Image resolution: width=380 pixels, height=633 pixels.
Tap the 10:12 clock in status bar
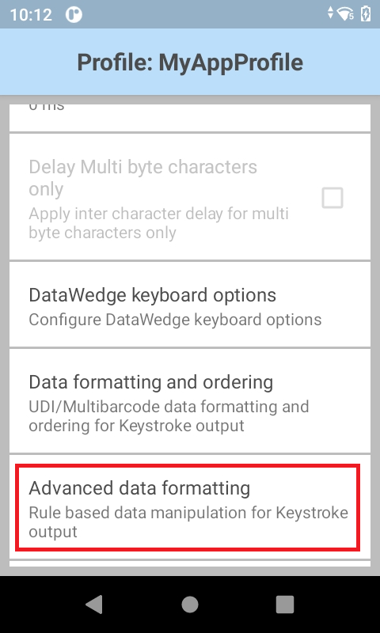pos(31,15)
